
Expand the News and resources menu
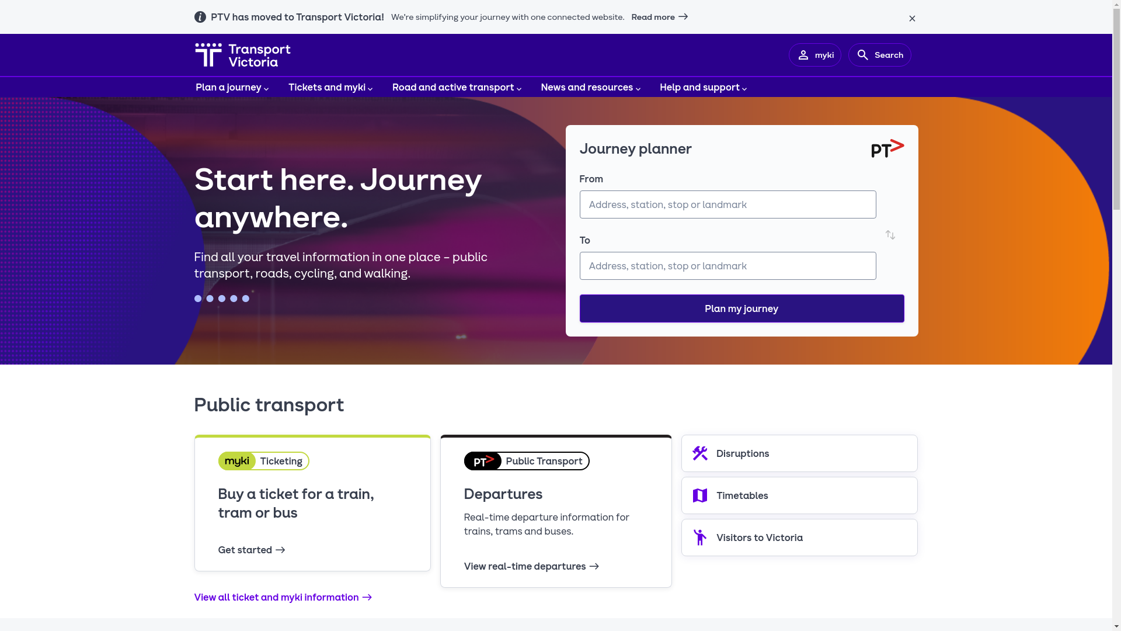[x=591, y=88]
